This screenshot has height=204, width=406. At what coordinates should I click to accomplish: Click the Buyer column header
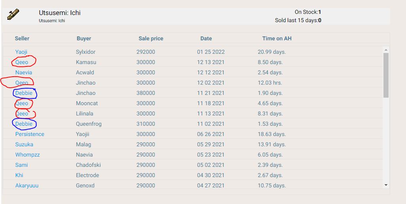point(84,38)
